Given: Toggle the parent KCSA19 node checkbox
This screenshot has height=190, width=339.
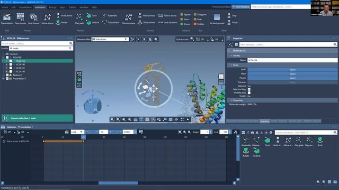Looking at the screenshot, I should click(x=7, y=58).
